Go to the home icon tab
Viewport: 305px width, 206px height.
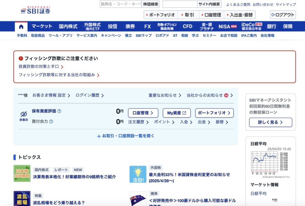(21, 27)
